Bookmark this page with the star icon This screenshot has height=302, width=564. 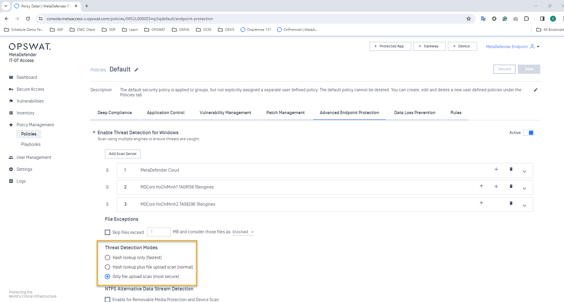point(469,19)
